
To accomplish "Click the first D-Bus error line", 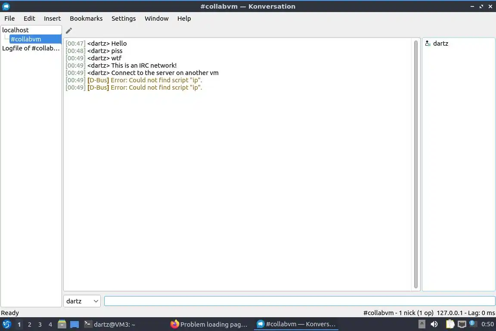I will (134, 80).
